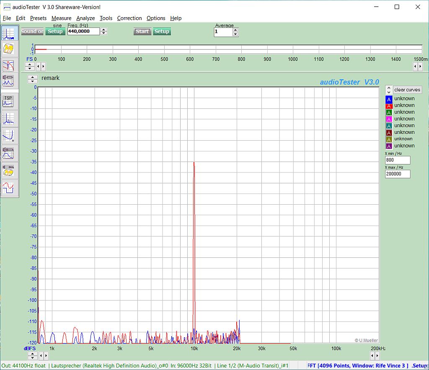Open the TSP parameters tool
Screen dimensions: 429x370
pos(8,101)
